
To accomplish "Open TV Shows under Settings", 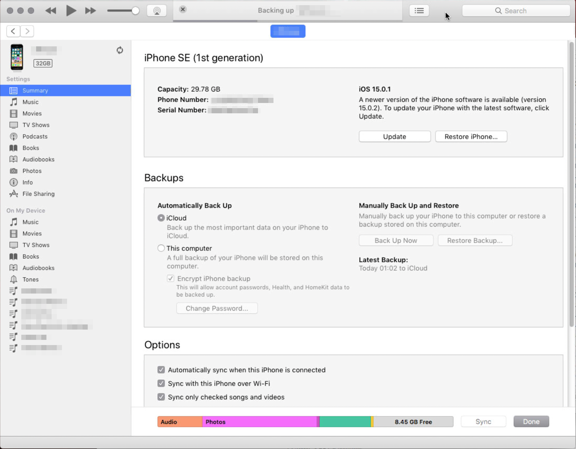I will tap(65, 125).
